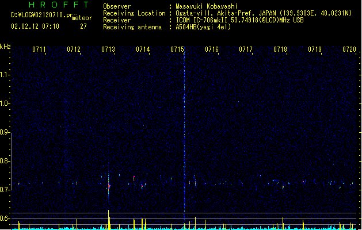Viewport: 362px width, 230px height.
Task: Click the observer name Masayuki Kobayashi
Action: coord(207,6)
